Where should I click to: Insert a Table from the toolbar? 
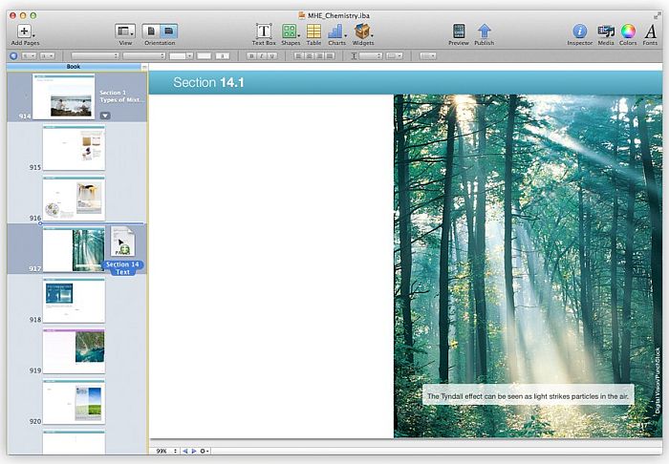(313, 32)
